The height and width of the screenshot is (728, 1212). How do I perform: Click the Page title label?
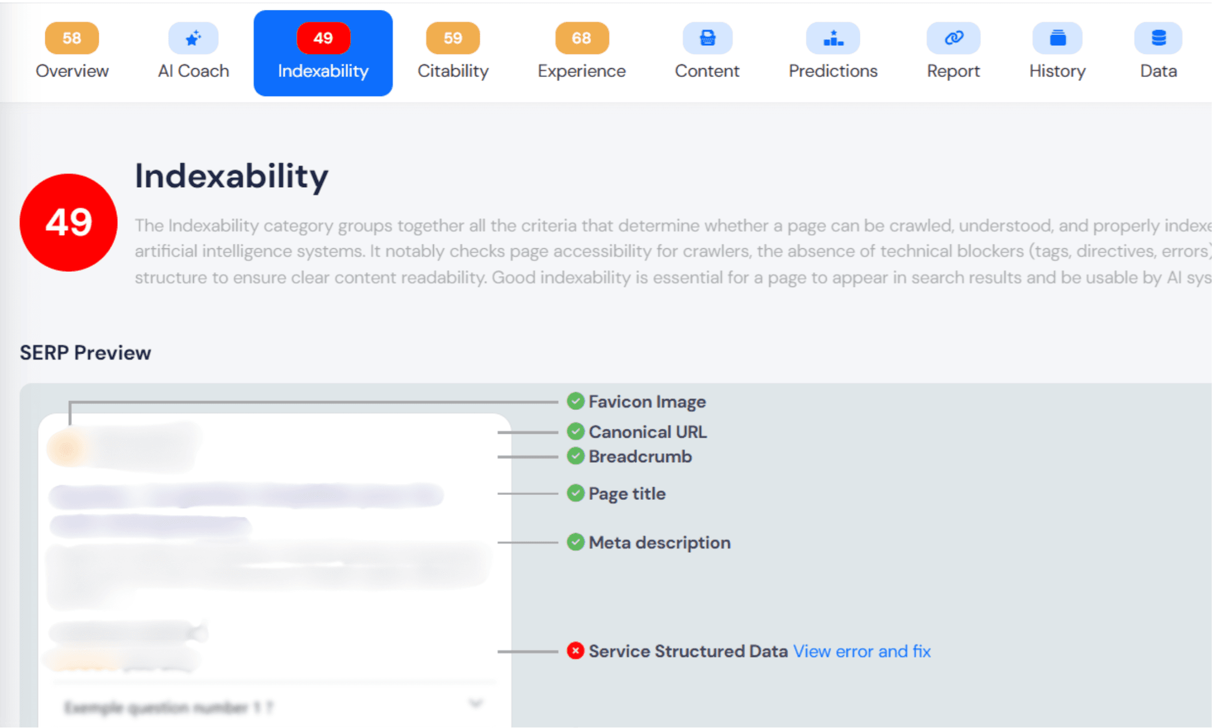pyautogui.click(x=627, y=493)
